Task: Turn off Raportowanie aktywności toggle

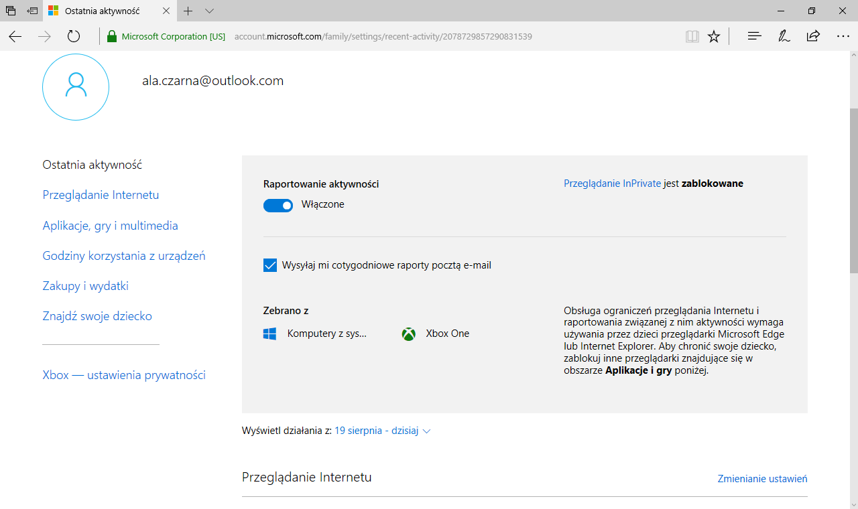Action: coord(278,205)
